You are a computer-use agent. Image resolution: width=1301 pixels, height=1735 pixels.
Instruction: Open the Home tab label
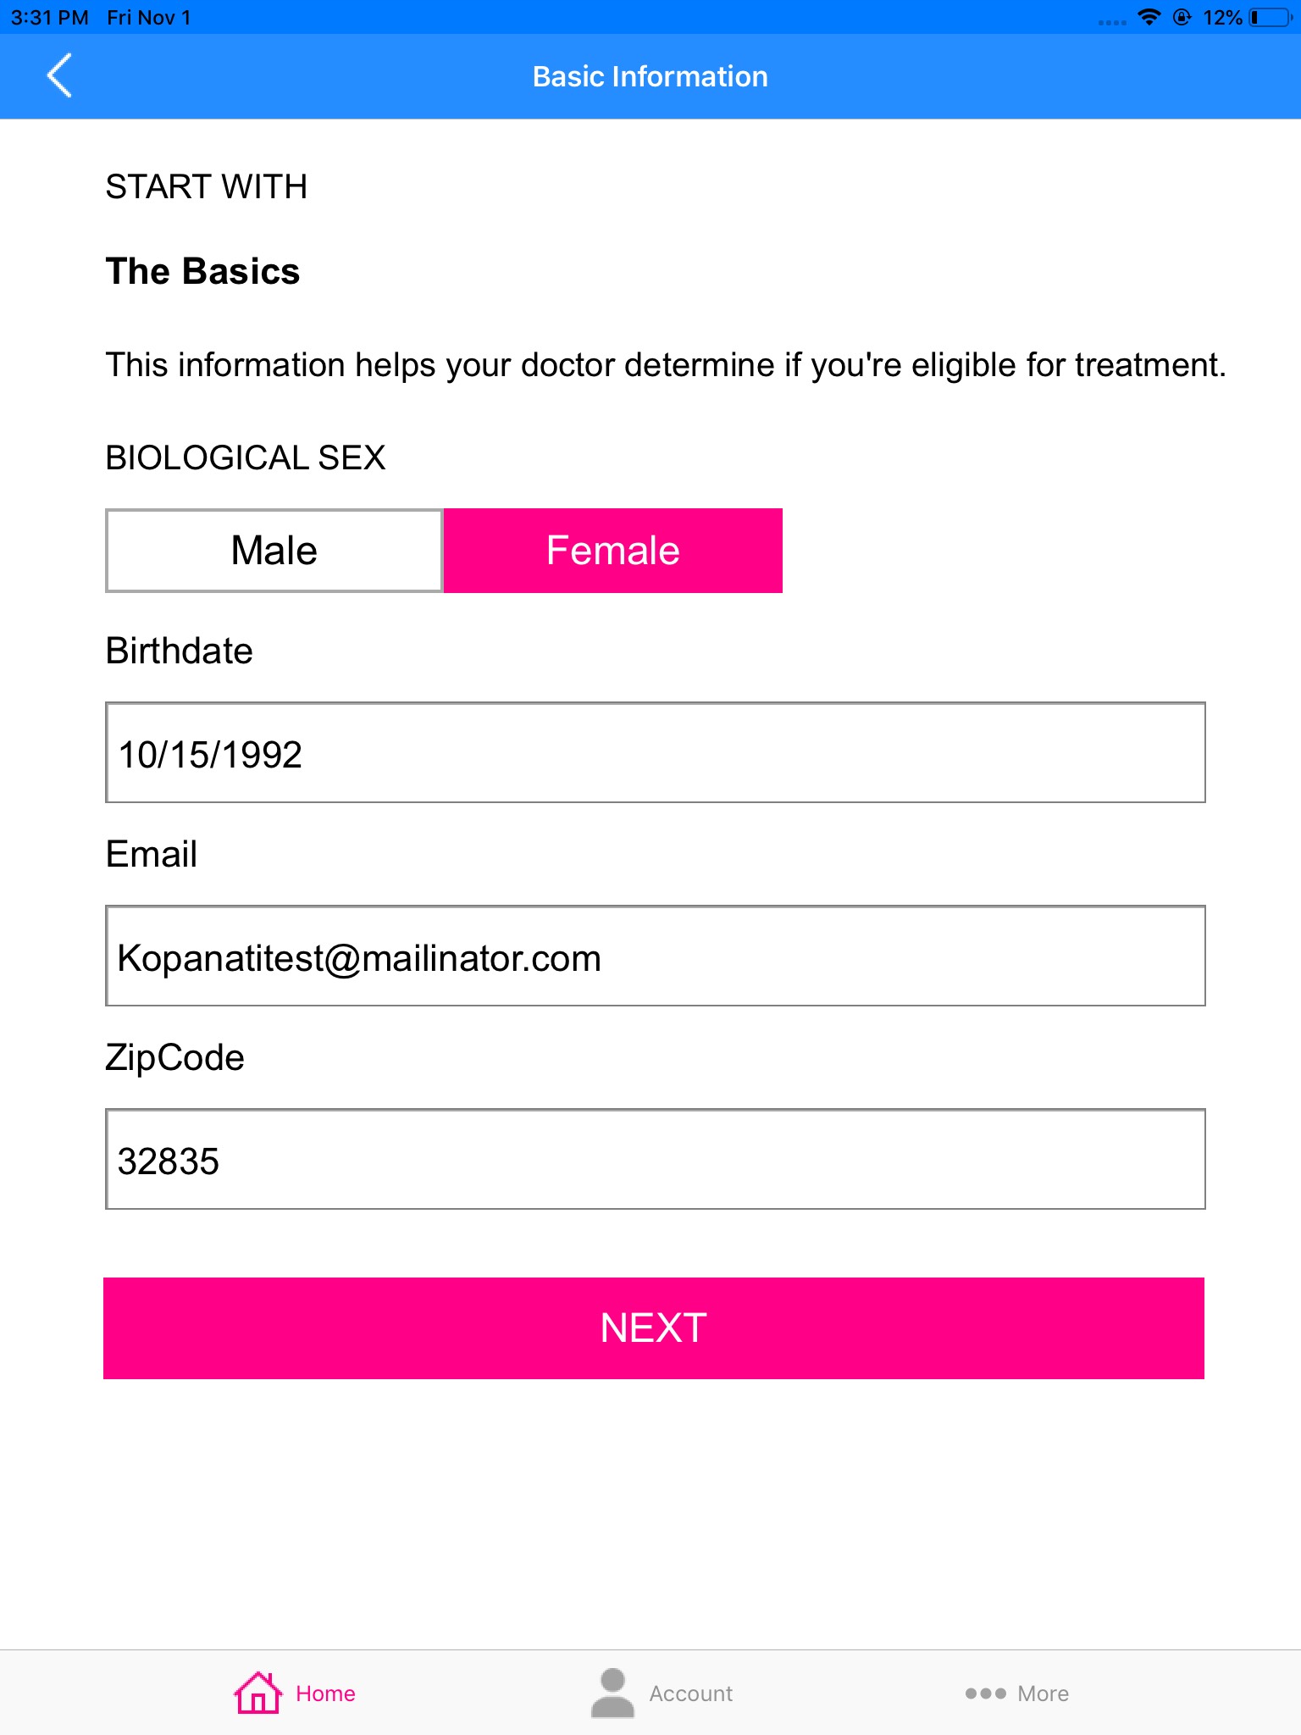point(325,1693)
